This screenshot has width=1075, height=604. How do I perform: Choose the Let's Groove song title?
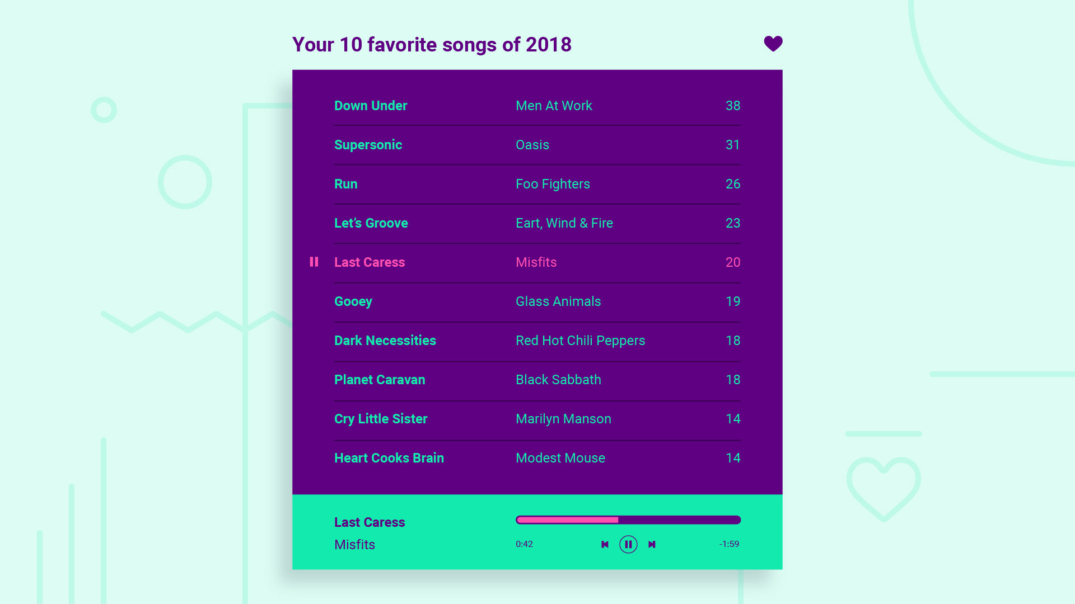point(371,223)
